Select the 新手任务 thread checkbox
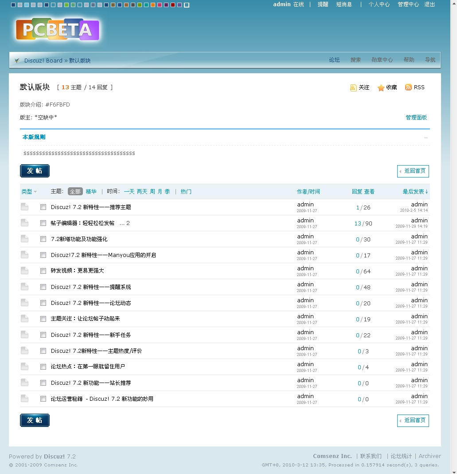This screenshot has height=474, width=457. point(43,335)
